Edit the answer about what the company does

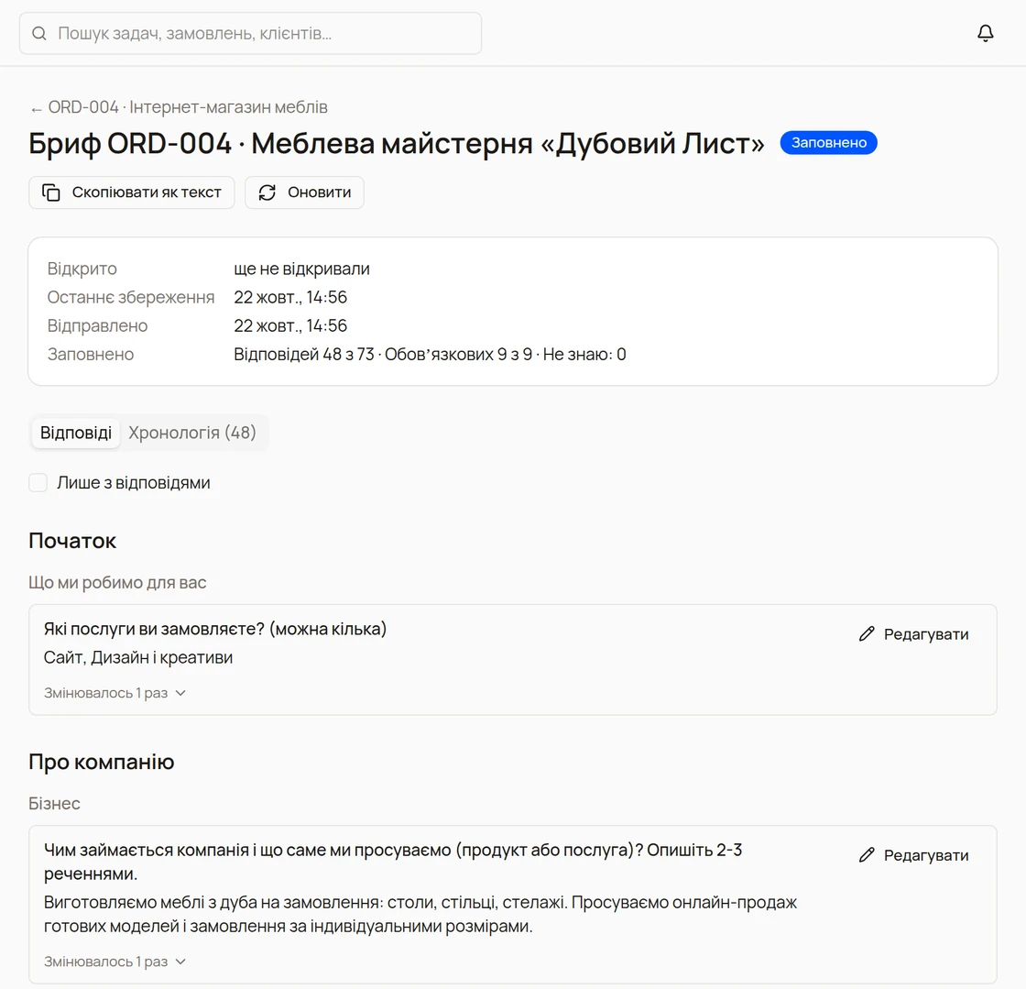[x=913, y=855]
